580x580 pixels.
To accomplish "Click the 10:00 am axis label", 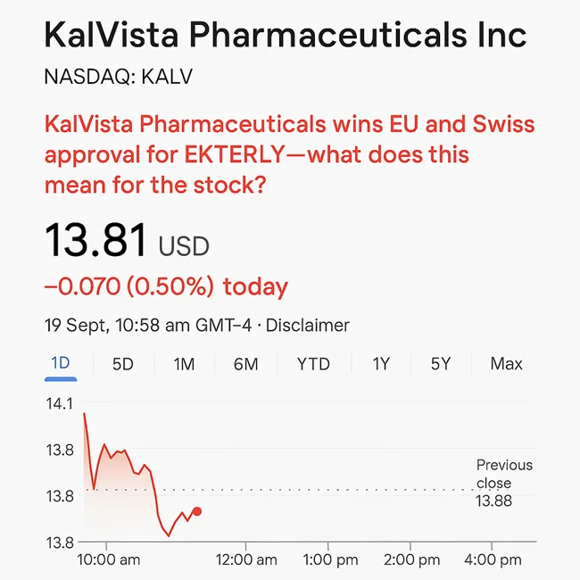I will tap(110, 560).
